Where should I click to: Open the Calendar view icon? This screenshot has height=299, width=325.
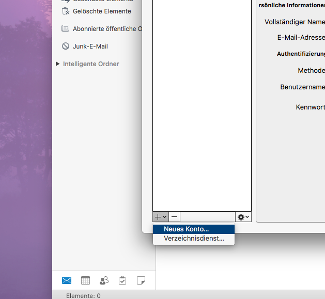pos(86,280)
